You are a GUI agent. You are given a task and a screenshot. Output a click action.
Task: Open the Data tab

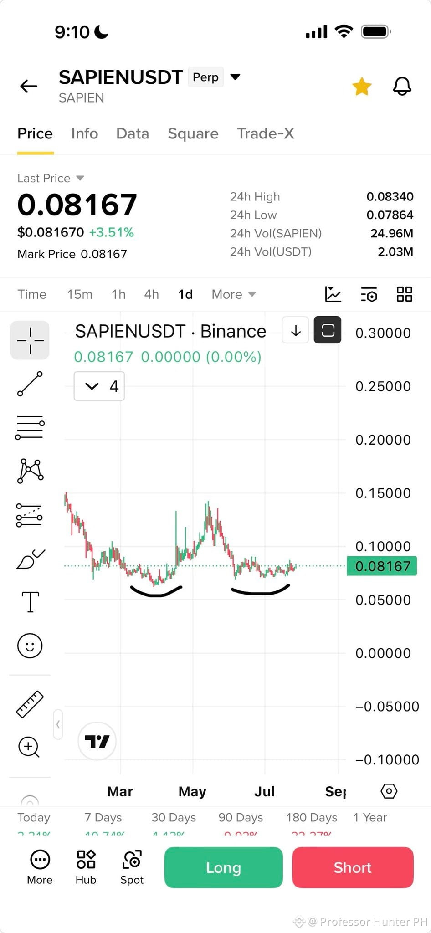pos(133,133)
